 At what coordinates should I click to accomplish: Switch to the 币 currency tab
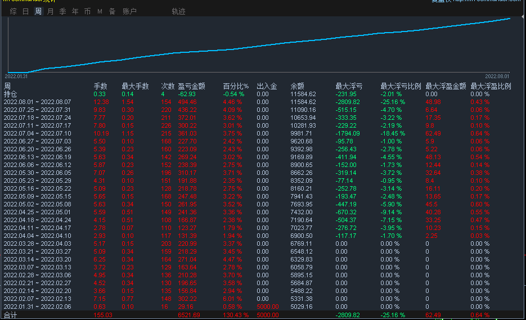tap(88, 11)
